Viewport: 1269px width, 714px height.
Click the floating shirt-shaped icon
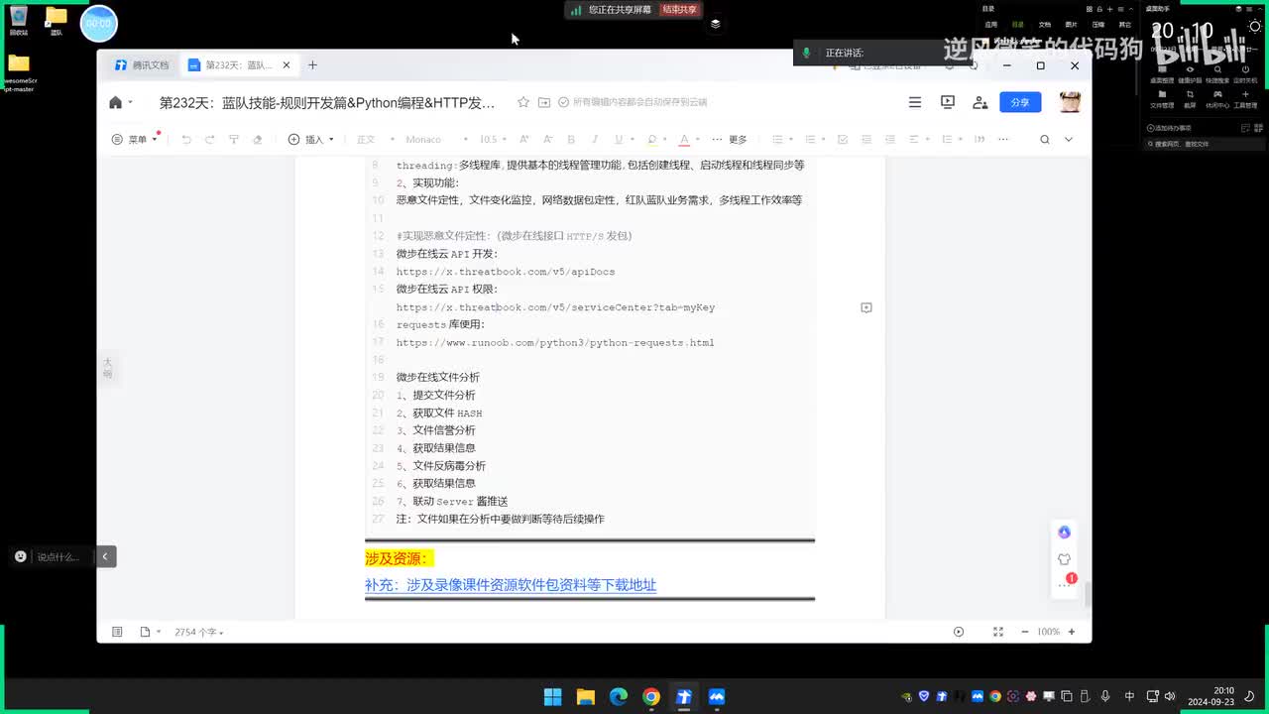point(1064,559)
